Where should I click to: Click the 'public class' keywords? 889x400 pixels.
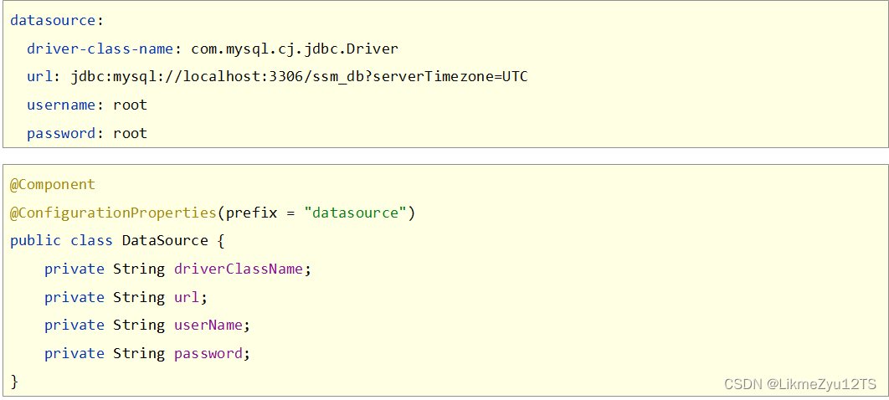click(x=61, y=240)
